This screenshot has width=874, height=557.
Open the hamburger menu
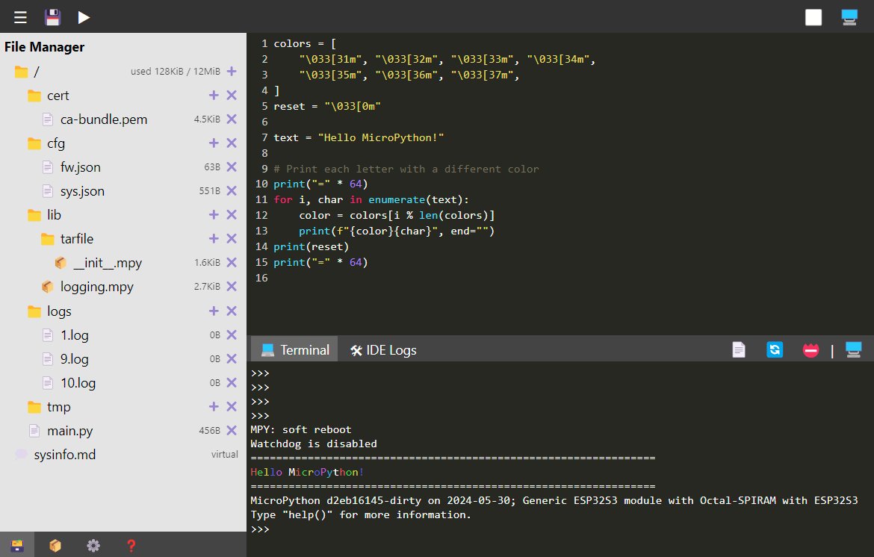pos(21,17)
